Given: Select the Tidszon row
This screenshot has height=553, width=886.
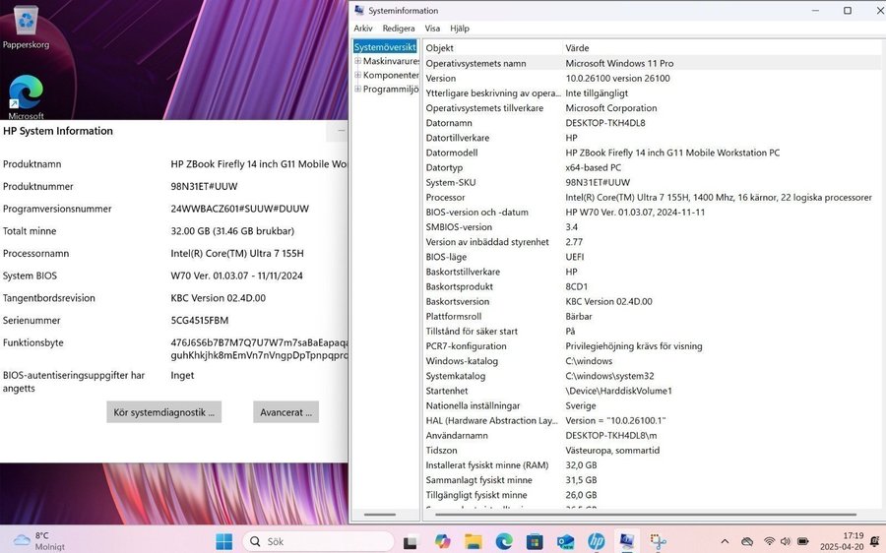Looking at the screenshot, I should [x=653, y=451].
